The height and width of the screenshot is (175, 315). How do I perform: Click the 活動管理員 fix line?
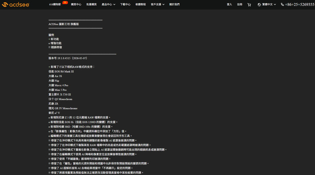pyautogui.click(x=96, y=173)
